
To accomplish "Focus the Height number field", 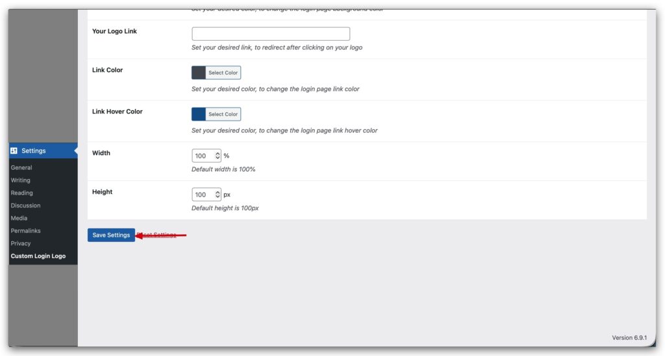I will tap(203, 195).
